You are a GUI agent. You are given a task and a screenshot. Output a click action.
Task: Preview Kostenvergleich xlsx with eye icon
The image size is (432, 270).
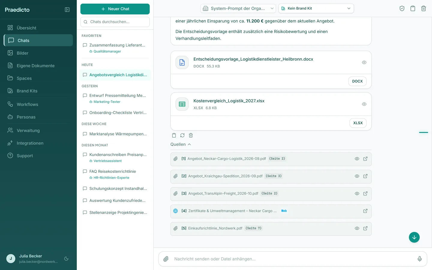point(364,104)
